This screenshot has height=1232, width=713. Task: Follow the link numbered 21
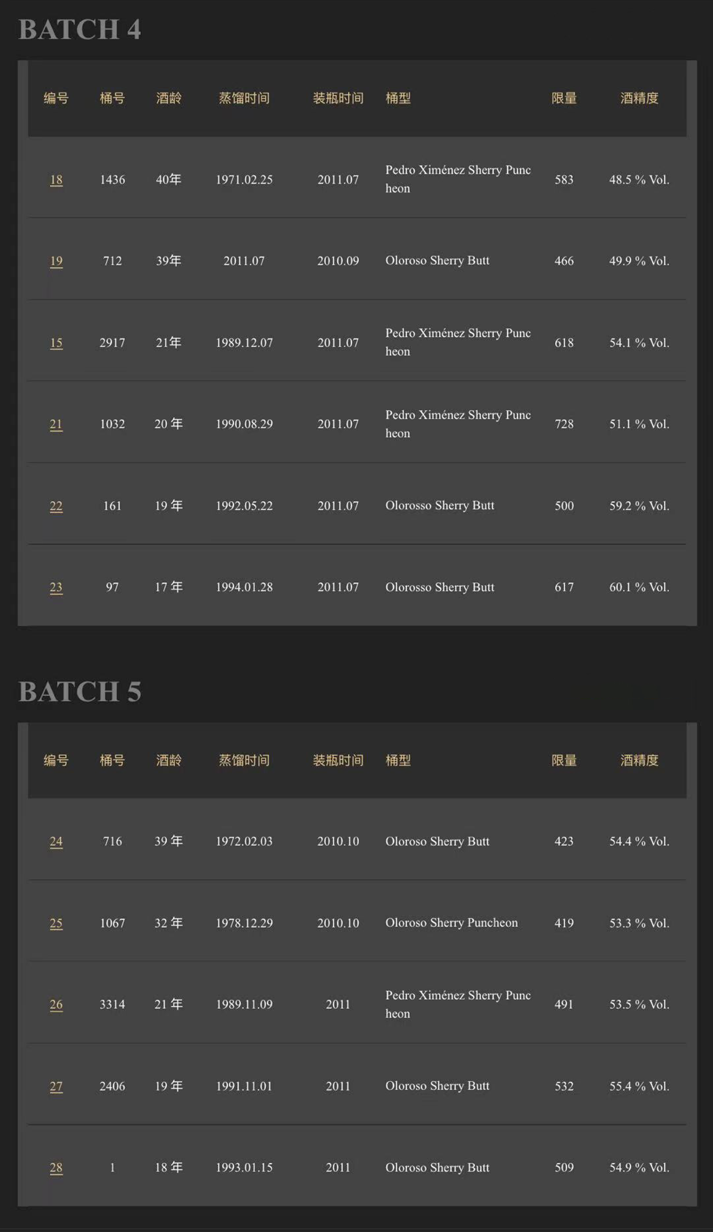[x=56, y=424]
